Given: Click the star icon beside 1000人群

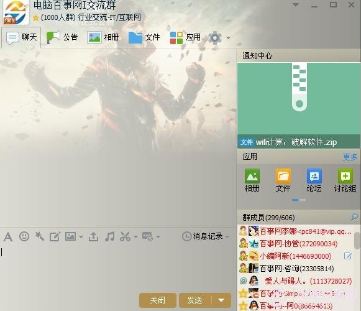Looking at the screenshot, I should (35, 17).
